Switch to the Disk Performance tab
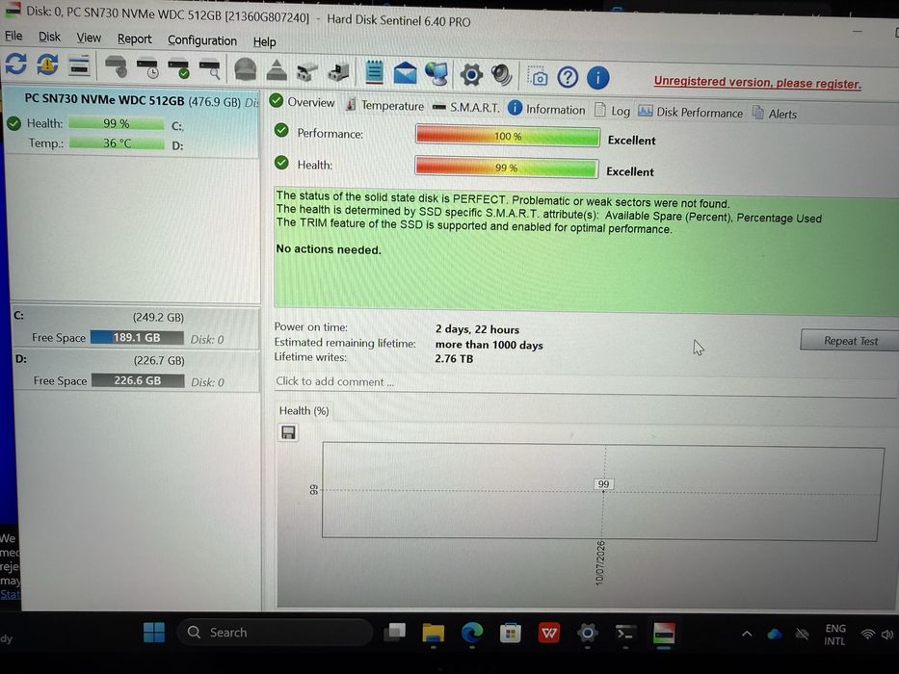Image resolution: width=899 pixels, height=674 pixels. coord(690,112)
